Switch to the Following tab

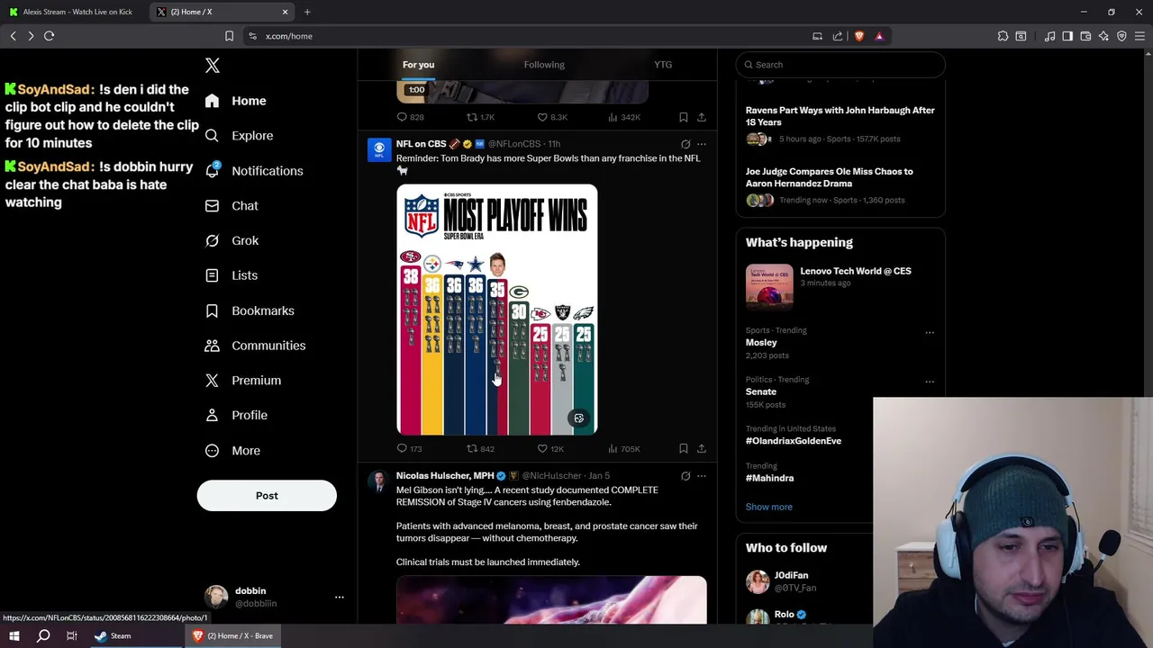click(x=544, y=65)
